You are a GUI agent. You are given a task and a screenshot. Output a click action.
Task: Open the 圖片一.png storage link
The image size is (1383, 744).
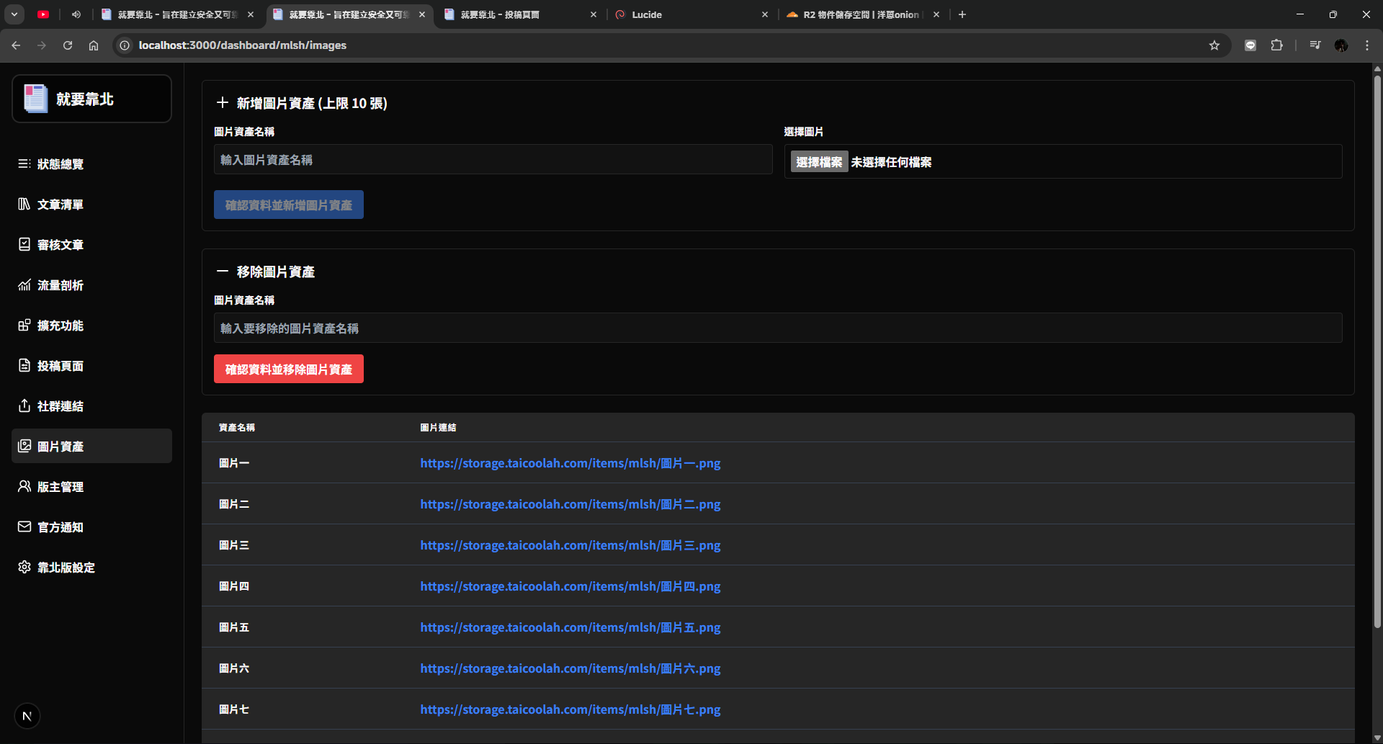pyautogui.click(x=570, y=463)
